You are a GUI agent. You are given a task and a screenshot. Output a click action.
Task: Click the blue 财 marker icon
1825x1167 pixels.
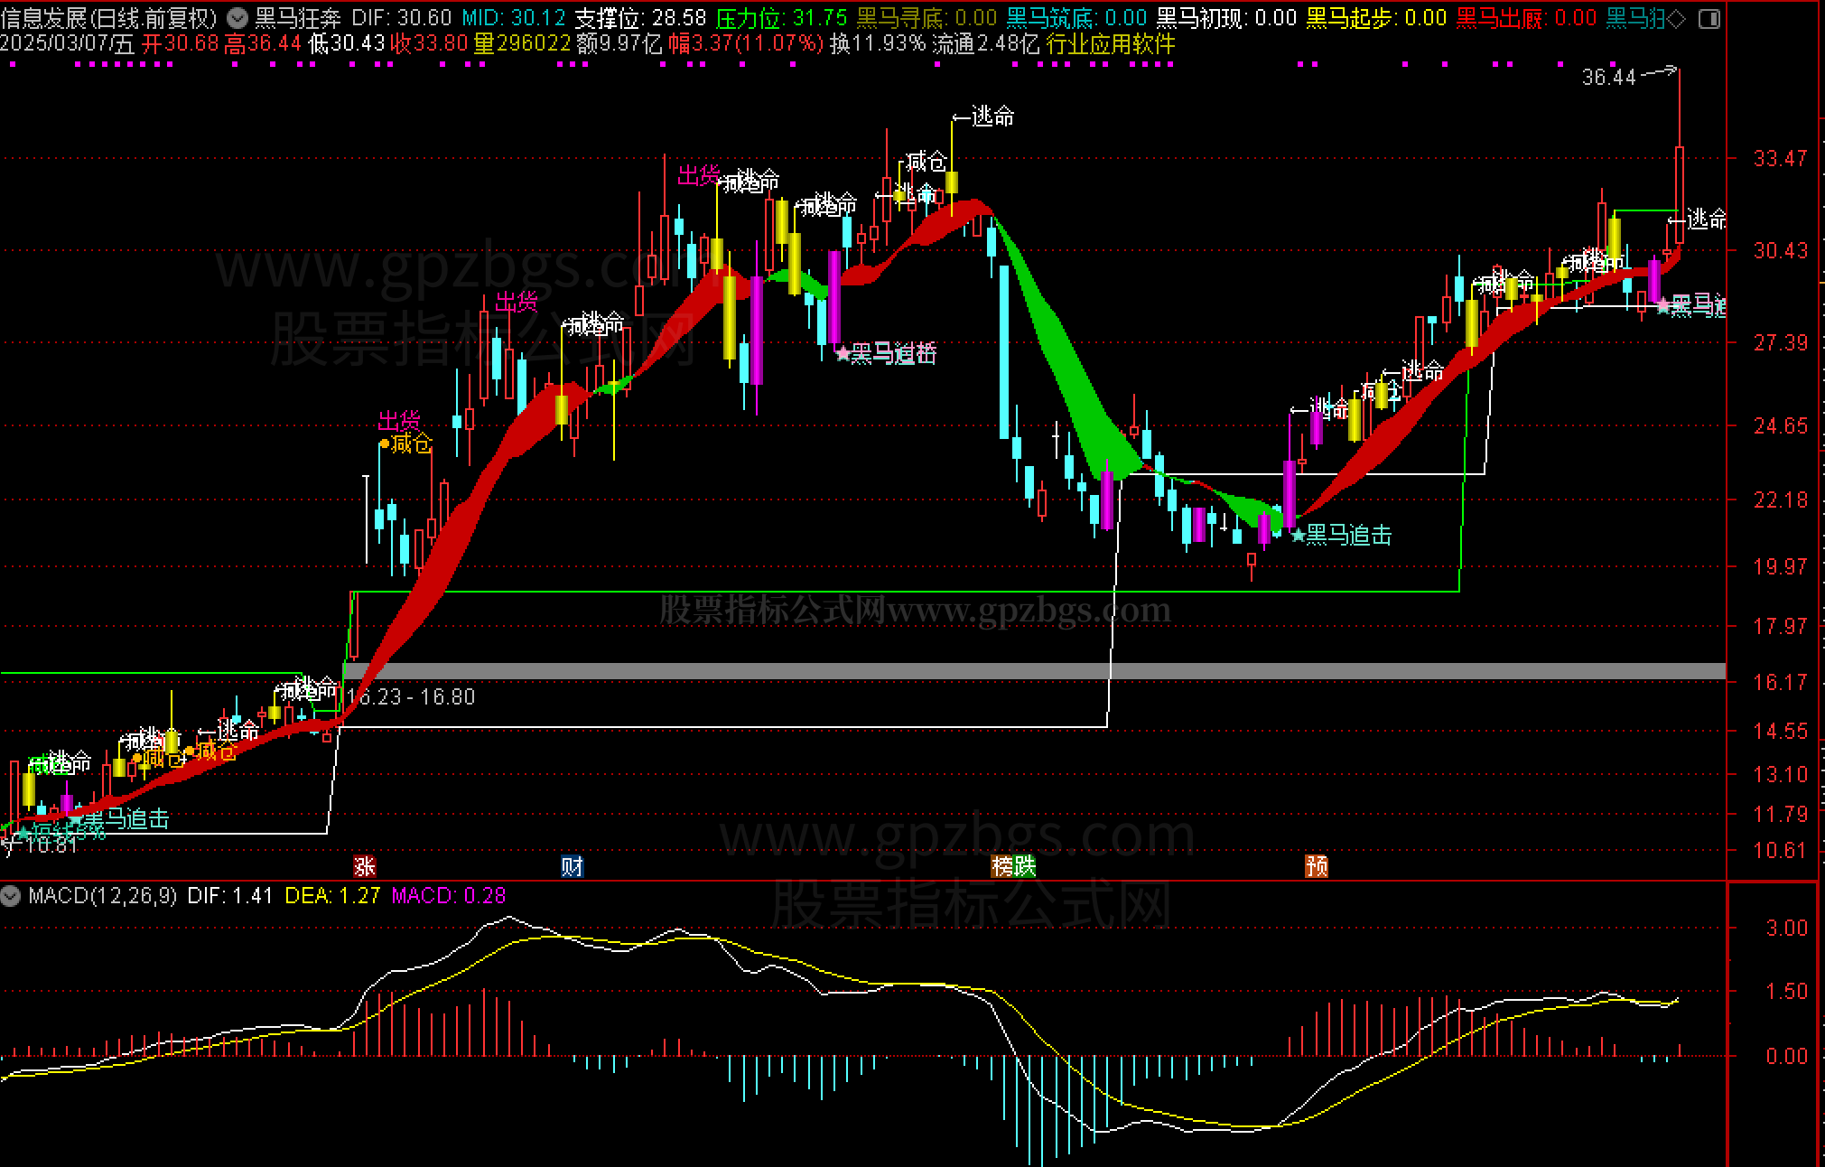[572, 866]
